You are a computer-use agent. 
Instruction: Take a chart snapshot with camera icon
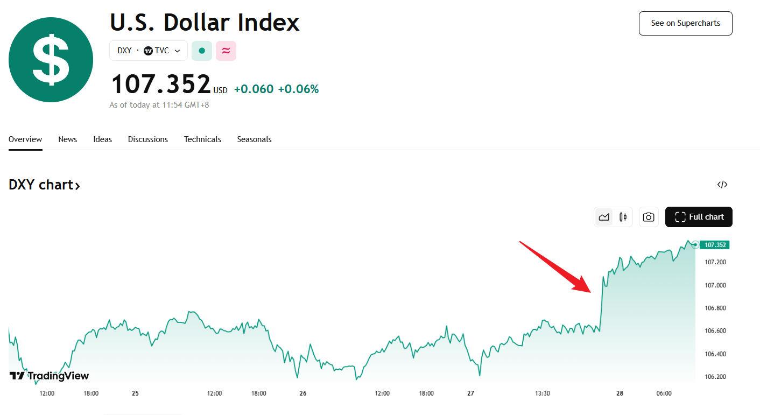point(649,217)
